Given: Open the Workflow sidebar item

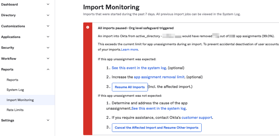Looking at the screenshot, I should coord(8,59).
